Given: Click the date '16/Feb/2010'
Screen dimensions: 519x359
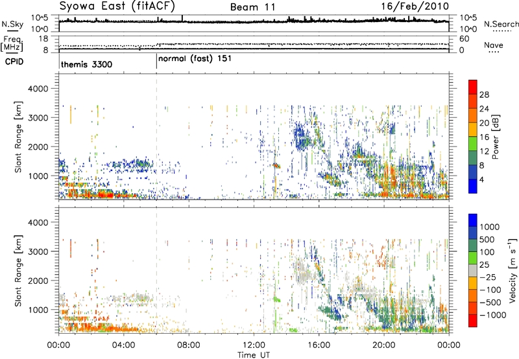Looking at the screenshot, I should coord(415,6).
